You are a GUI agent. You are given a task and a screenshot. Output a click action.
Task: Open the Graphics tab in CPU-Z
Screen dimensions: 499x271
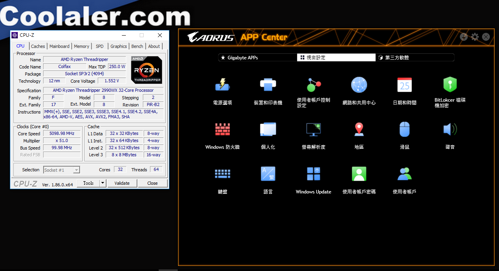[119, 46]
